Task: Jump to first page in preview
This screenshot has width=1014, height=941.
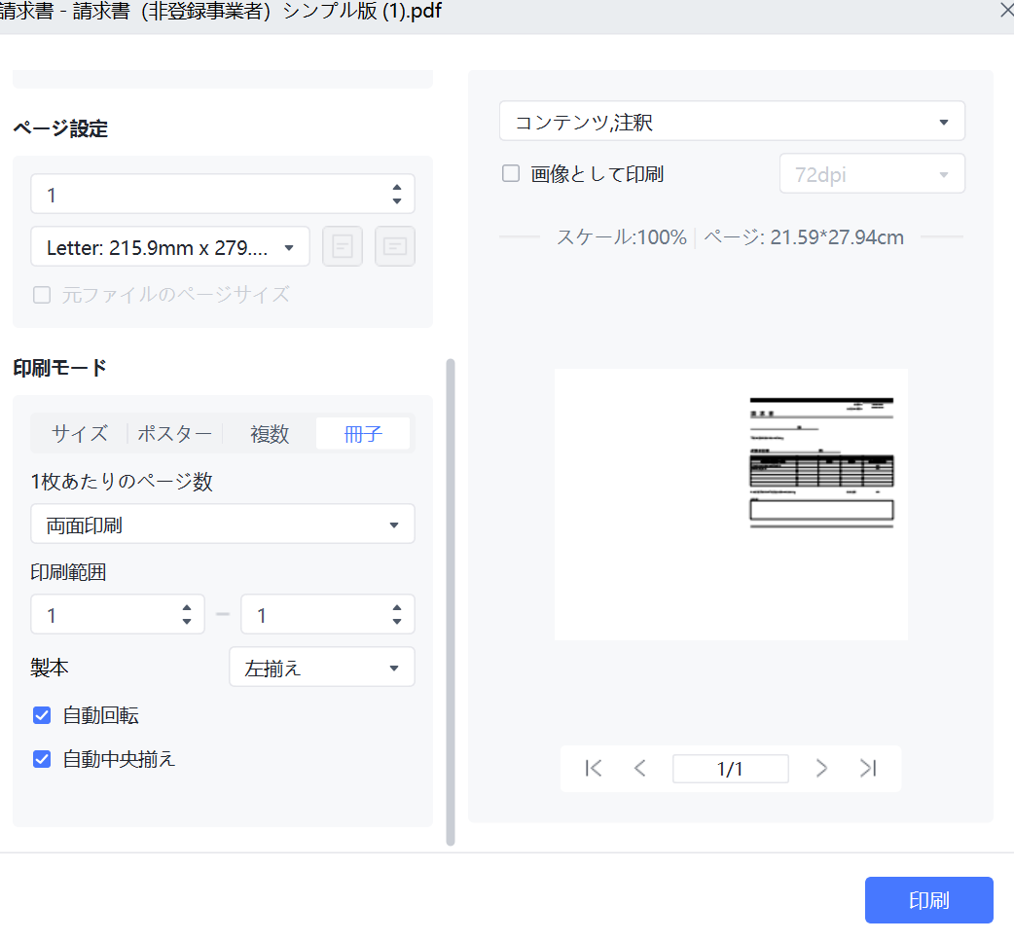Action: pos(593,768)
